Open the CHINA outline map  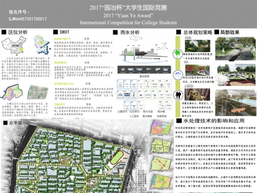14,46
